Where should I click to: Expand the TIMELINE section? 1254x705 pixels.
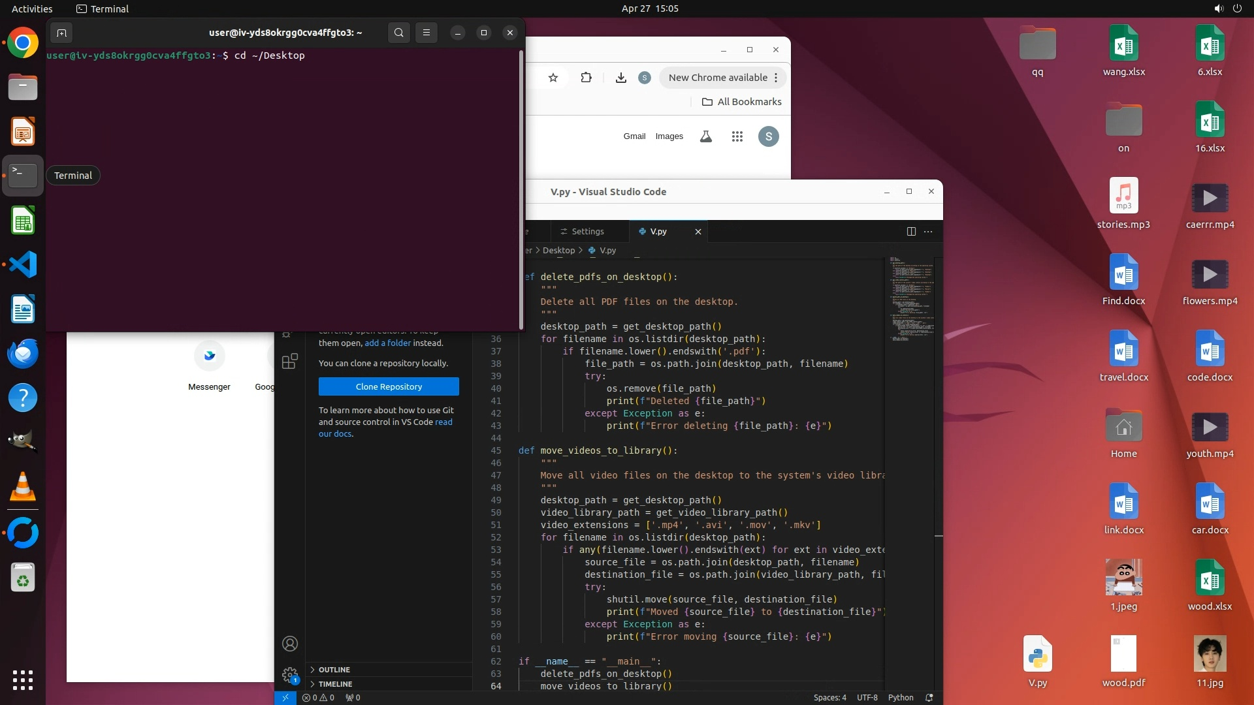tap(335, 684)
